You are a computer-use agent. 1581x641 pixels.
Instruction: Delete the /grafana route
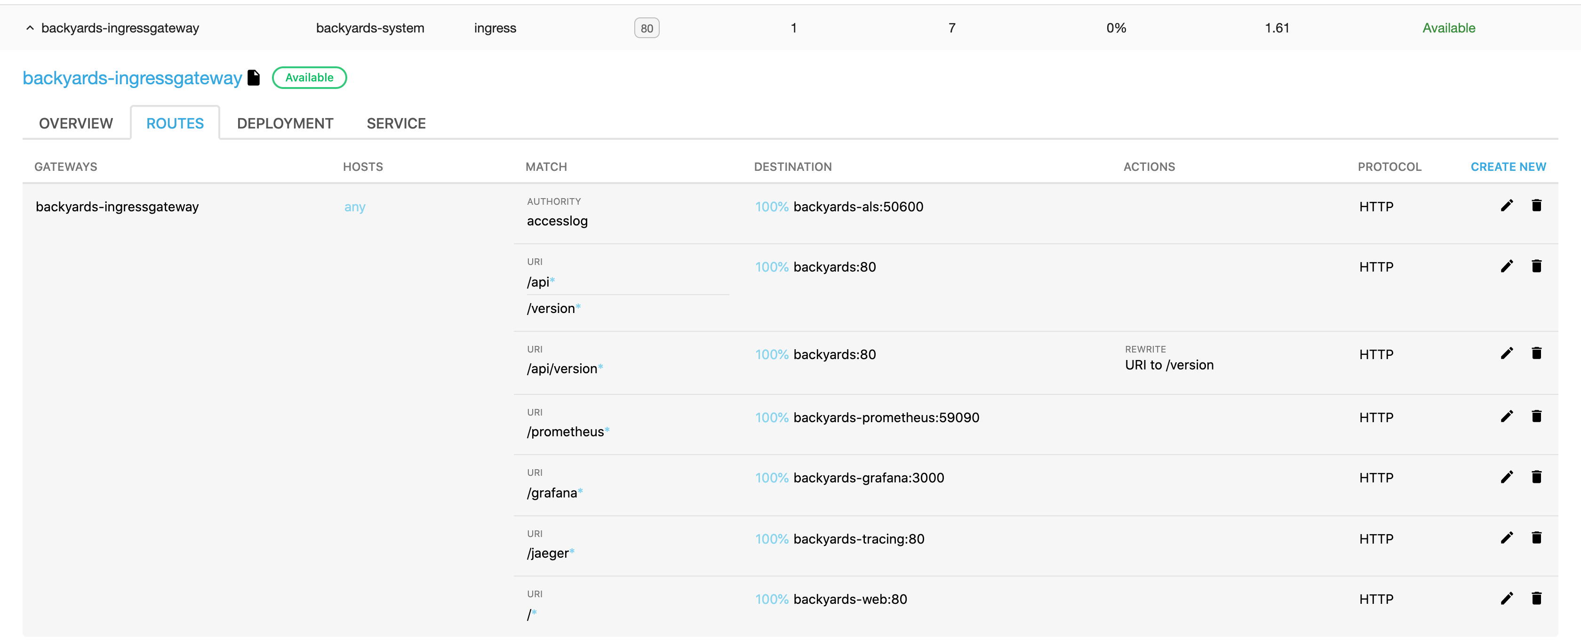[1536, 478]
